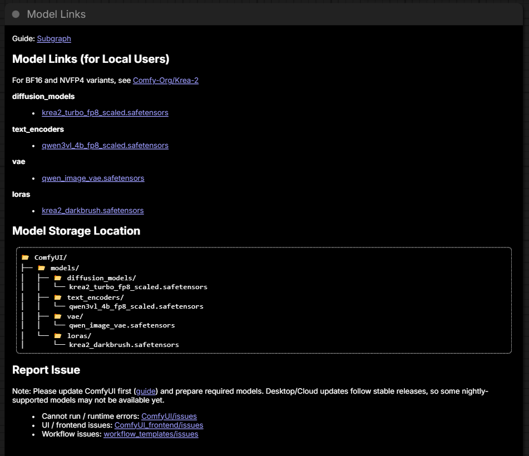Screen dimensions: 529x456
Task: Click tree entry krea2_turbo_fp8_scaled.safetensors
Action: [139, 287]
